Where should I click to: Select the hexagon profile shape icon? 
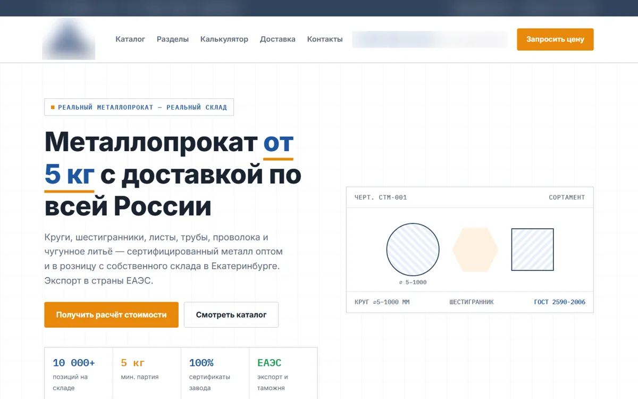(x=475, y=250)
